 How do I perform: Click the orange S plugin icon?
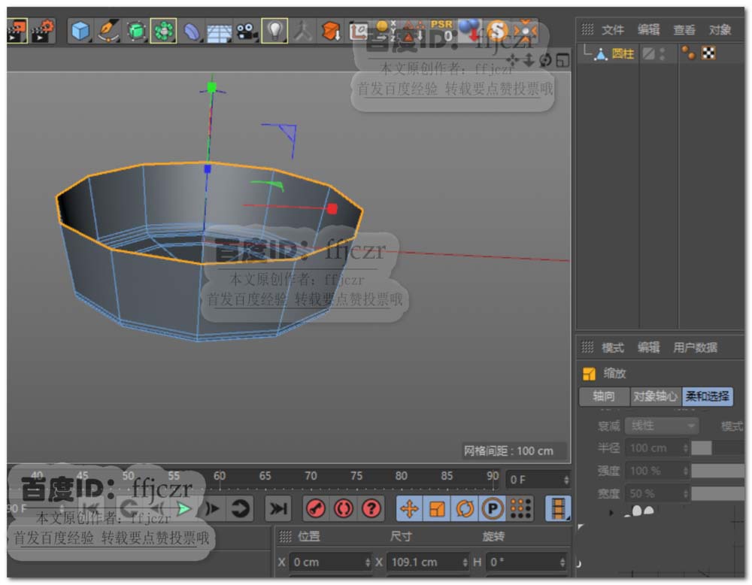click(498, 31)
